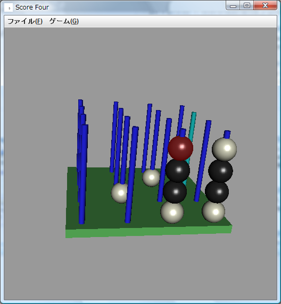This screenshot has height=304, width=281.
Task: Minimize the Score Four window
Action: click(233, 6)
